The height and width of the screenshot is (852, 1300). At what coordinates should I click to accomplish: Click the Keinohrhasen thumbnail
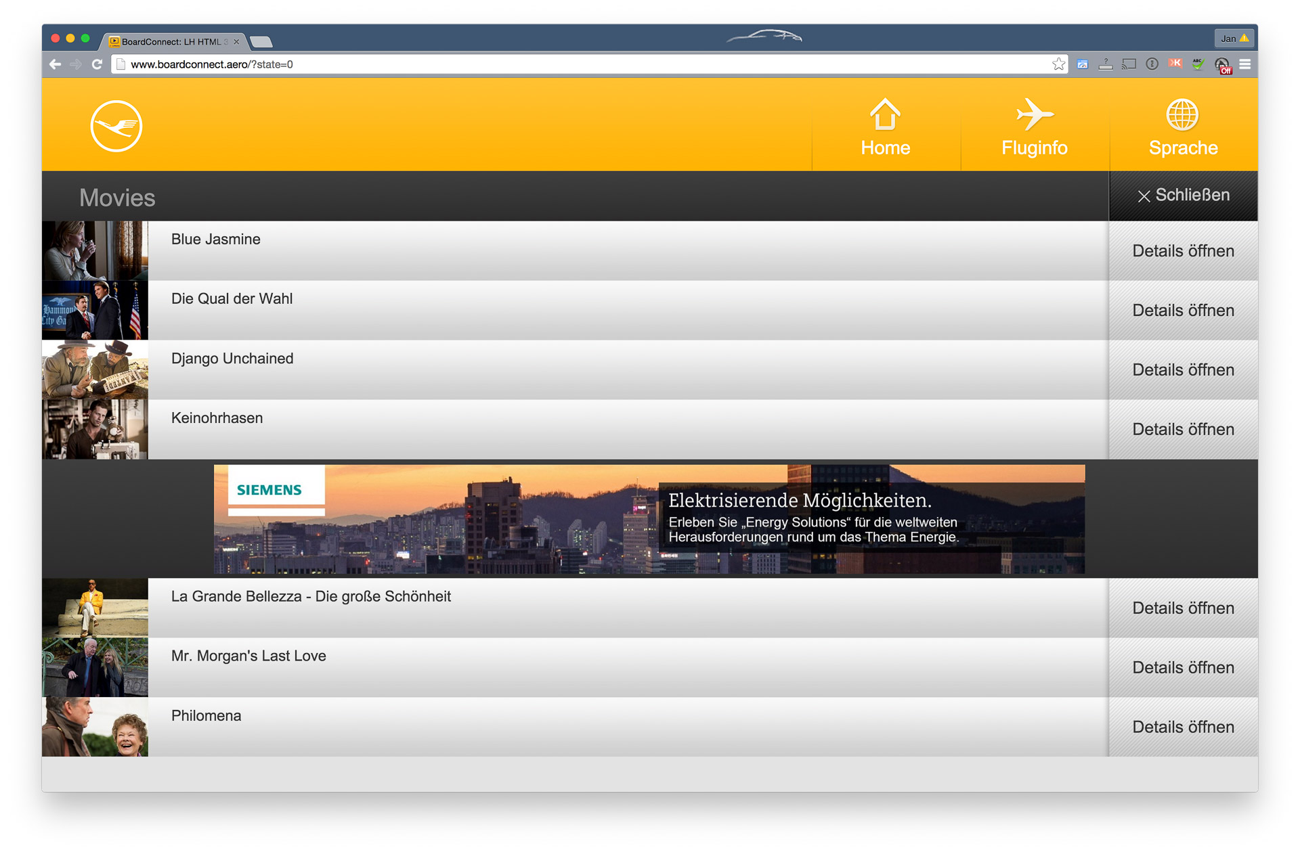pos(95,430)
